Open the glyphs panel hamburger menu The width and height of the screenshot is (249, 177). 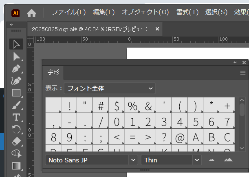(x=243, y=73)
